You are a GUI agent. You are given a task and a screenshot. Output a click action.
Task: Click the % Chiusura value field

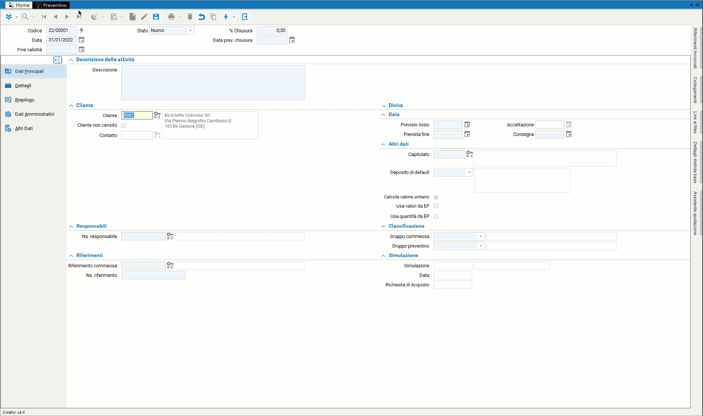tap(272, 30)
